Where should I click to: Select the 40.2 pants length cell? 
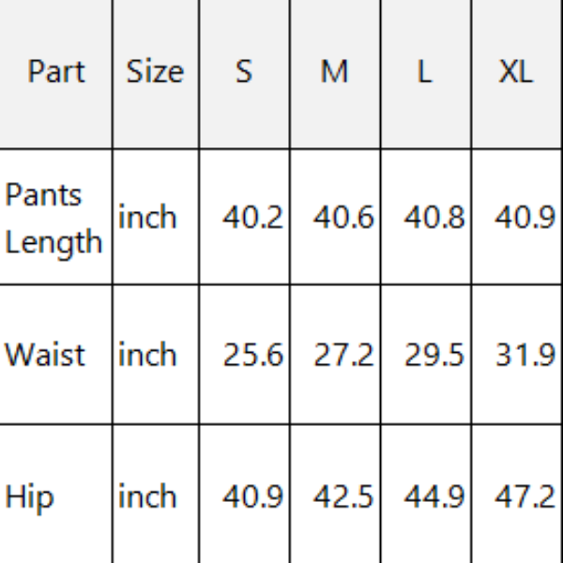[251, 218]
